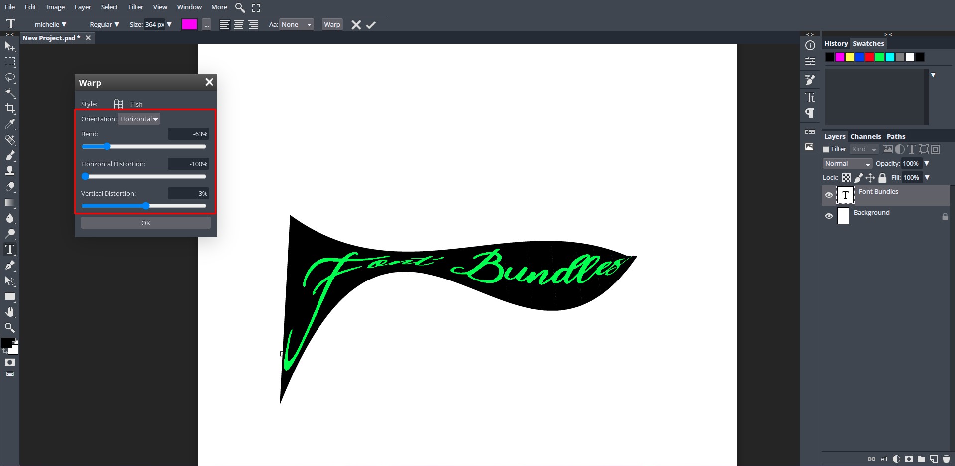Open the filter Kind dropdown
Screen dimensions: 955x466
pyautogui.click(x=864, y=149)
